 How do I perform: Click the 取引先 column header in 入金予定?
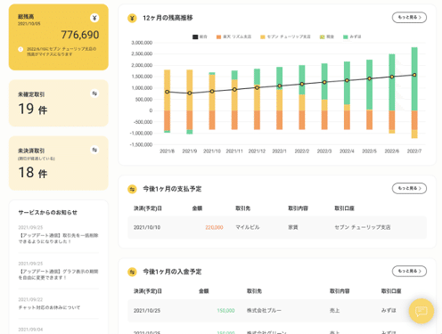tap(254, 291)
